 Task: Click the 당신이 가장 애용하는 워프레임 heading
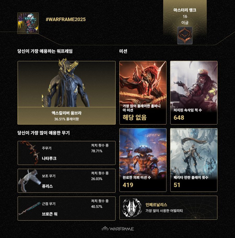[x=45, y=51]
